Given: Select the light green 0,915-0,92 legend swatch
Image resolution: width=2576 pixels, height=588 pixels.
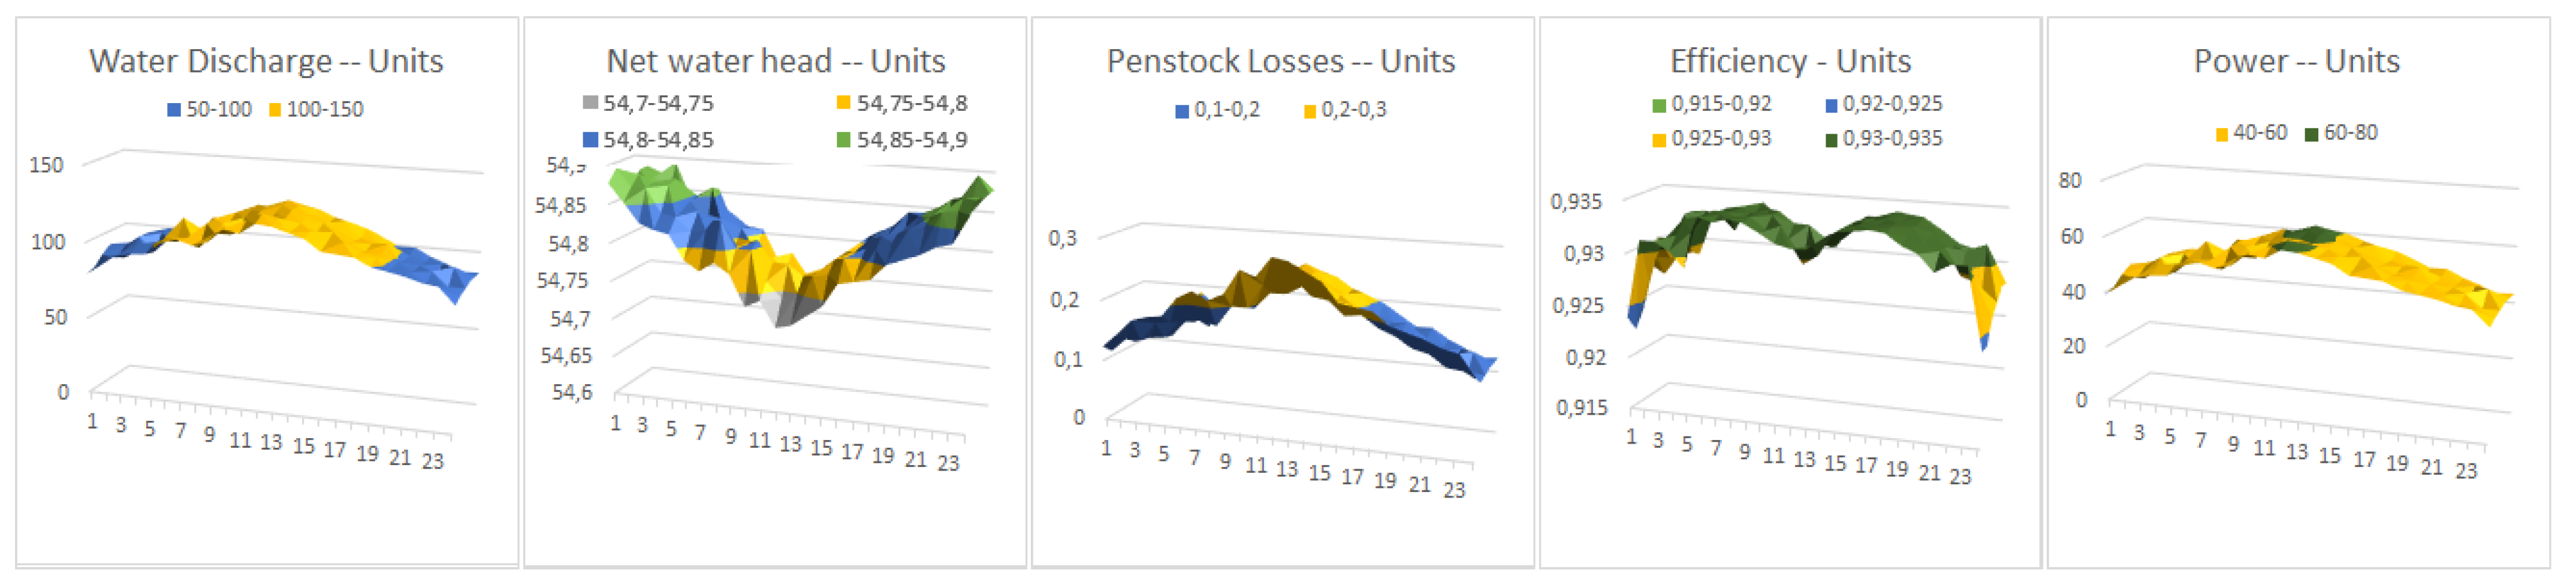Looking at the screenshot, I should (x=1659, y=105).
